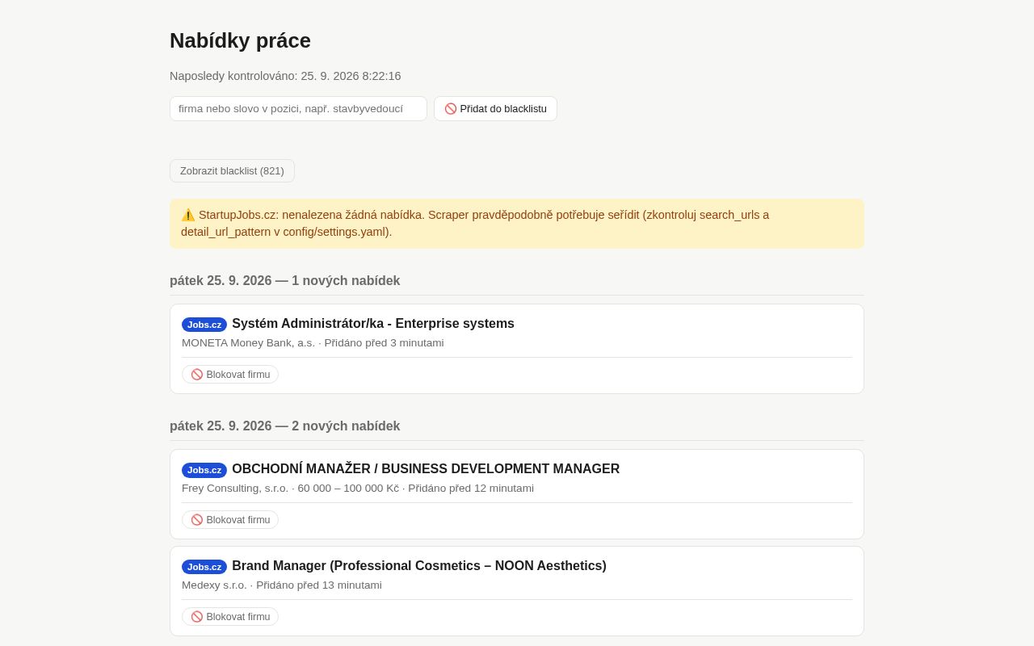Viewport: 1034px width, 646px height.
Task: Click Jobs.cz badge on Brand Manager card
Action: pyautogui.click(x=204, y=567)
